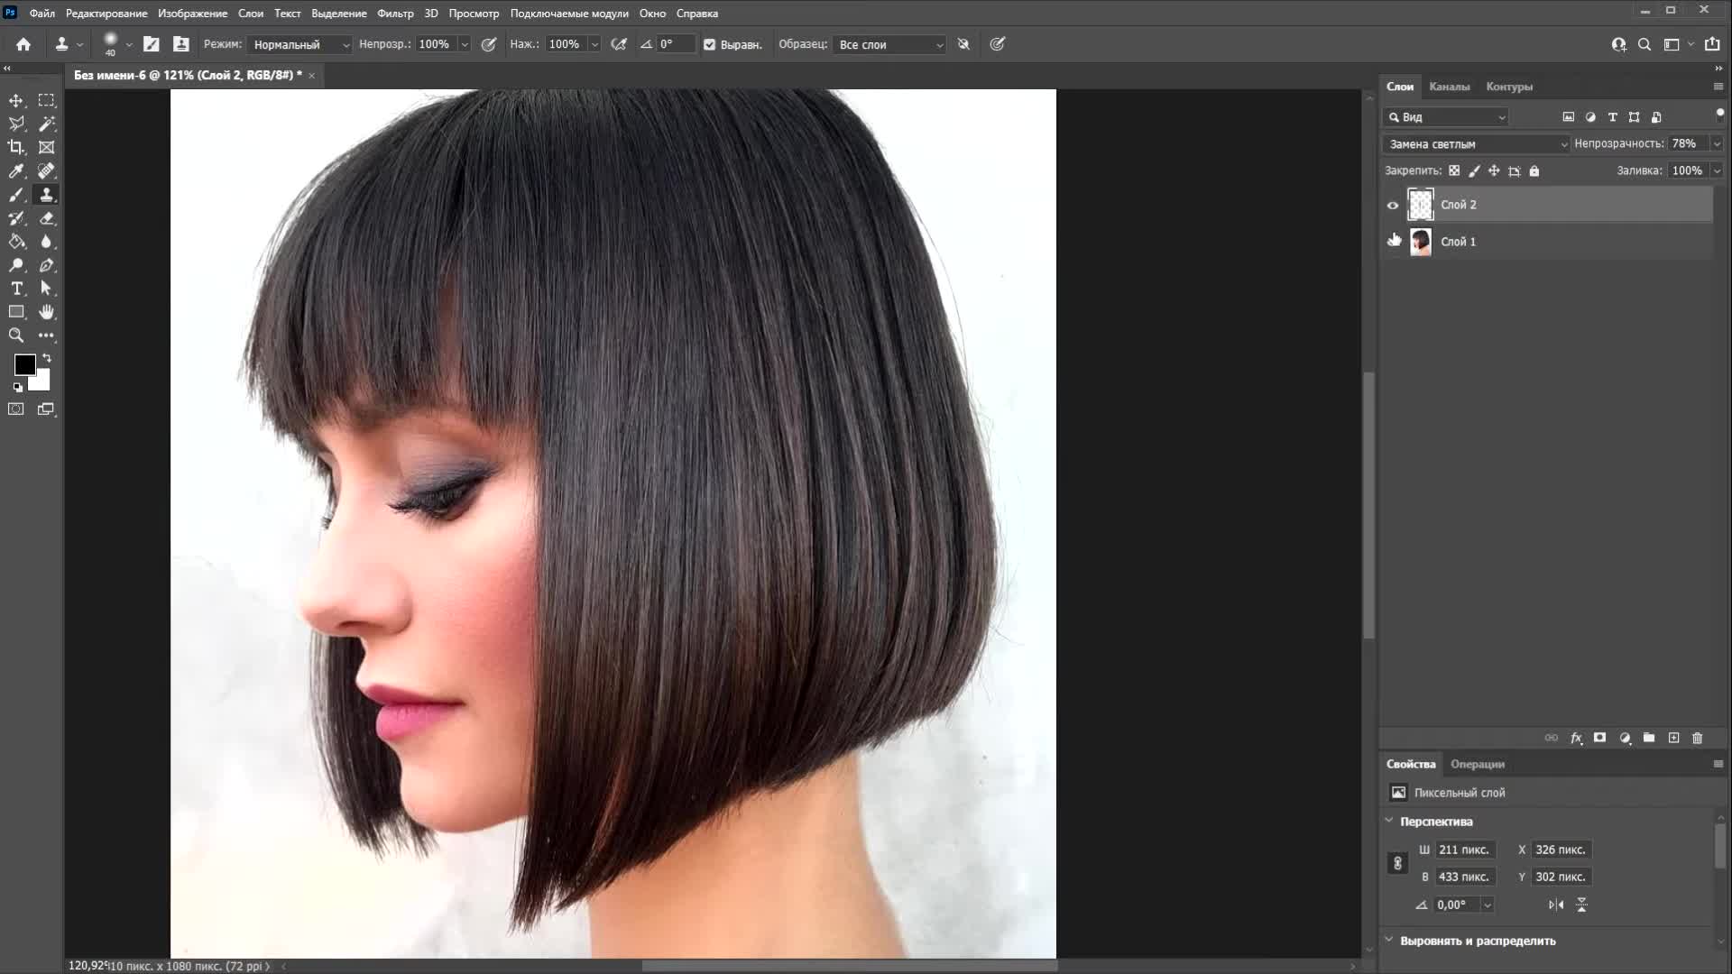
Task: Select the Move tool
Action: pos(16,100)
